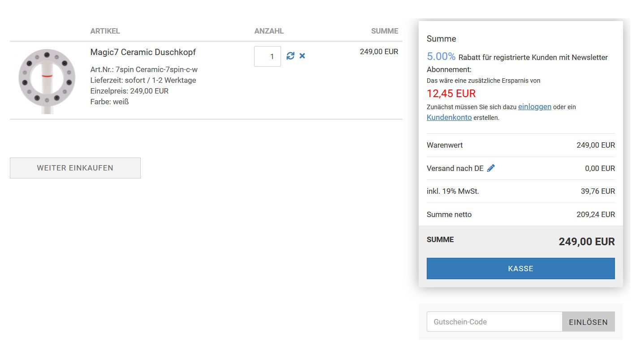This screenshot has width=632, height=358.
Task: Click into the Gutschein-Code field
Action: click(494, 322)
